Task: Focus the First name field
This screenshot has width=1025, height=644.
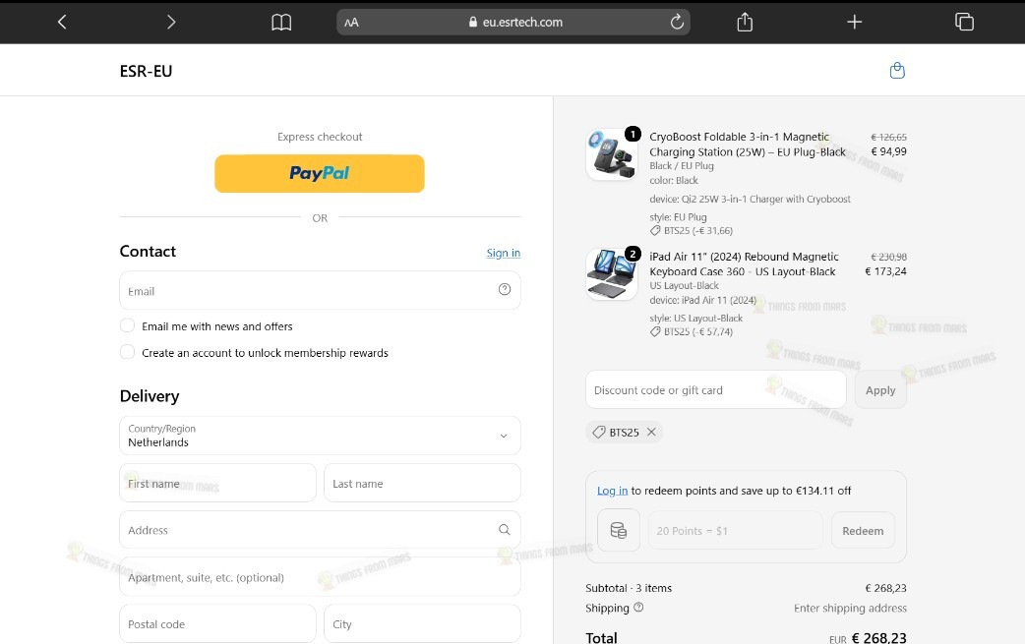Action: click(217, 484)
